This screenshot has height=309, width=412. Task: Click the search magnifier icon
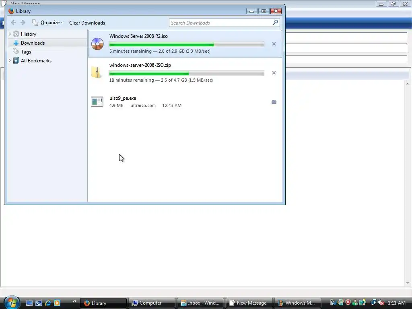tap(275, 23)
